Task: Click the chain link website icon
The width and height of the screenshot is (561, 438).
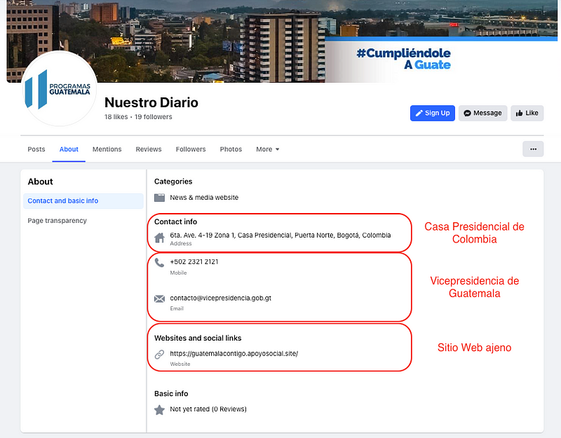Action: 160,355
